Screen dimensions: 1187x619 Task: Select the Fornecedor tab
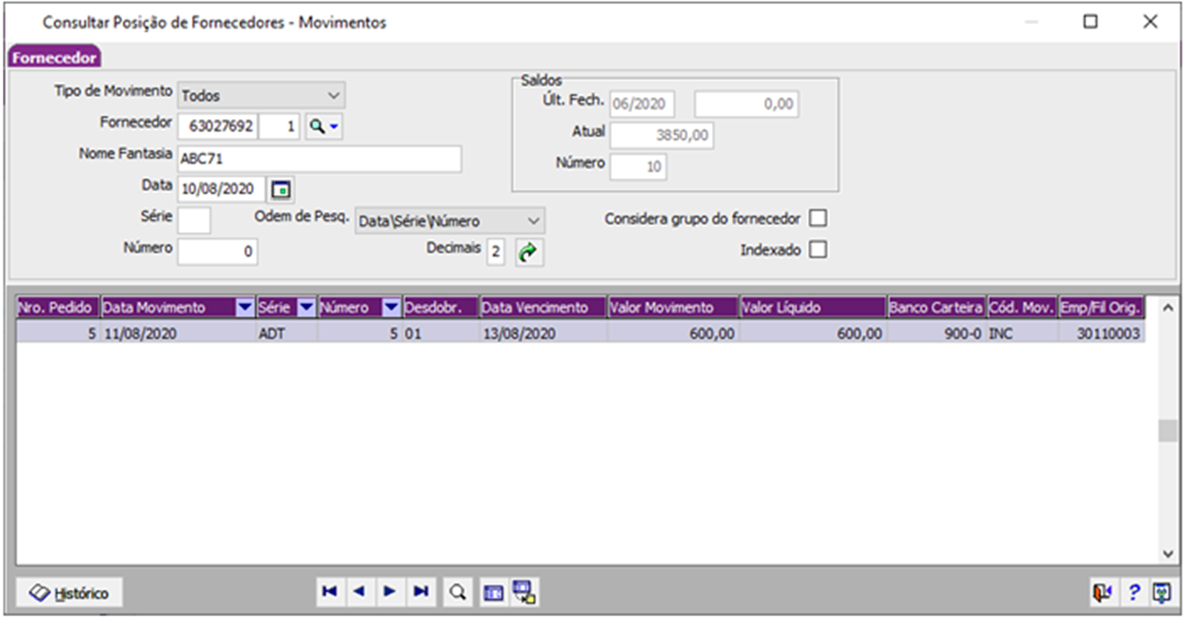[54, 57]
